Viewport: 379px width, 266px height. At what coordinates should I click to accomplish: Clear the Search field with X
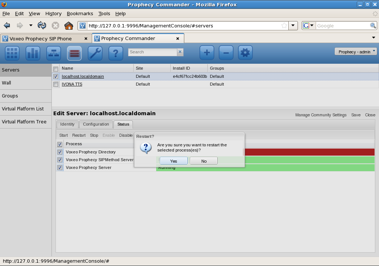[x=180, y=52]
